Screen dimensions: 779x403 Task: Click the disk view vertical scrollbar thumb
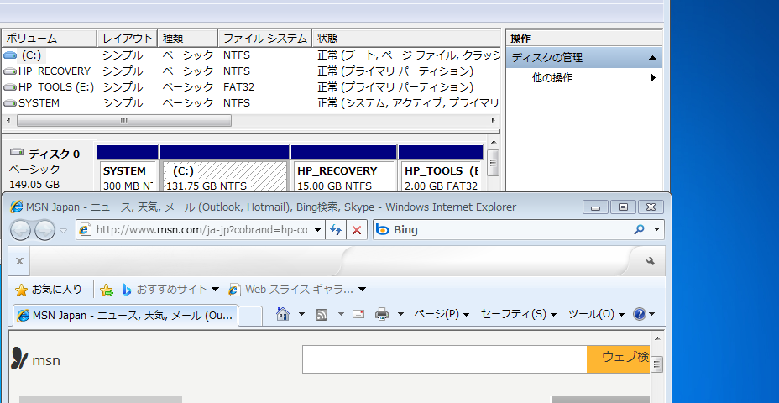(494, 163)
